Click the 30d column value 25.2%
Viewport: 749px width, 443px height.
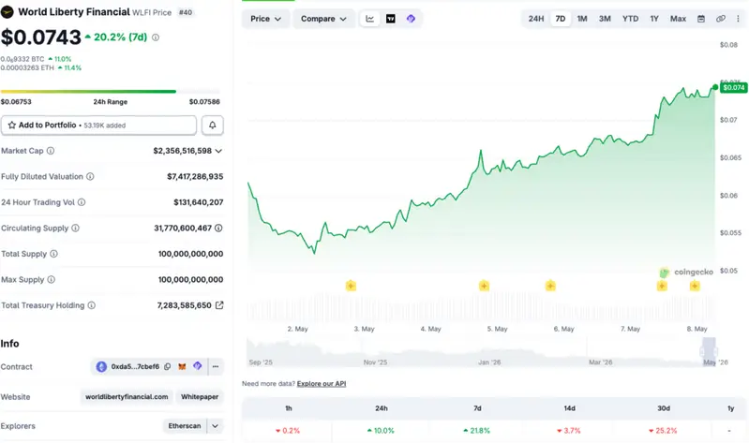point(663,431)
